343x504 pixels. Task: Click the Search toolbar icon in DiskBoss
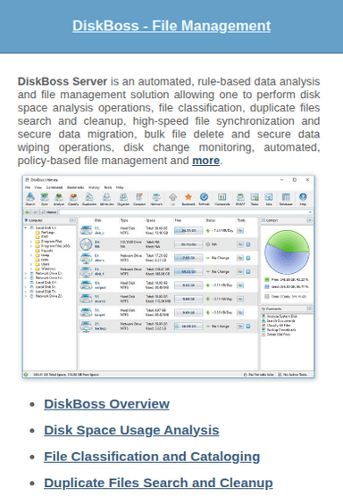[30, 199]
